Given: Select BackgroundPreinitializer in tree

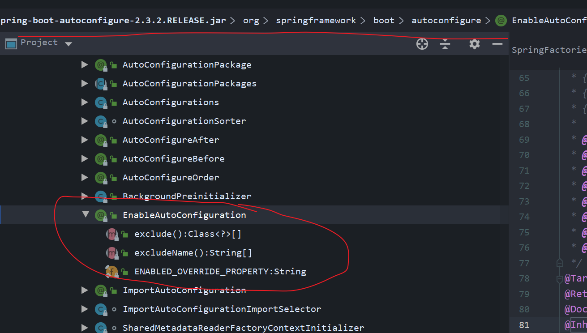Looking at the screenshot, I should coord(187,196).
